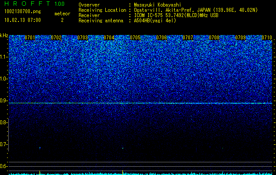Click the 0708 time marker label
Image resolution: width=276 pixels, height=175 pixels.
point(214,38)
